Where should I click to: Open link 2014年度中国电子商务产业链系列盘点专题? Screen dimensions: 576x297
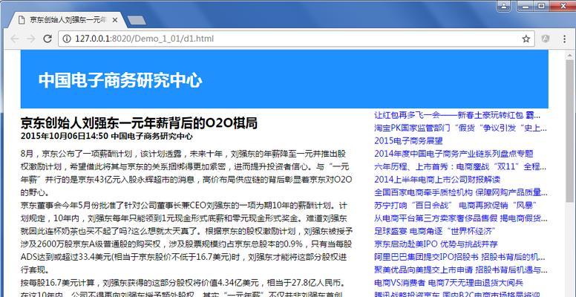[454, 154]
